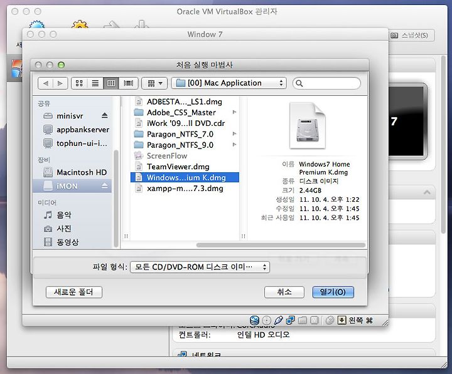This screenshot has height=374, width=452.
Task: Click the Windows 7 VM icon in manager list
Action: tap(16, 68)
